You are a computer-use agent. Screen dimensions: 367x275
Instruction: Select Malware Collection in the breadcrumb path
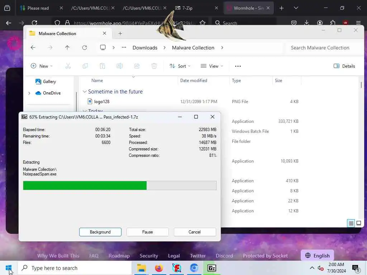[x=193, y=48]
